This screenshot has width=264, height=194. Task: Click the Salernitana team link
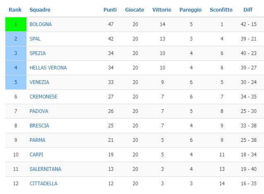tap(45, 169)
